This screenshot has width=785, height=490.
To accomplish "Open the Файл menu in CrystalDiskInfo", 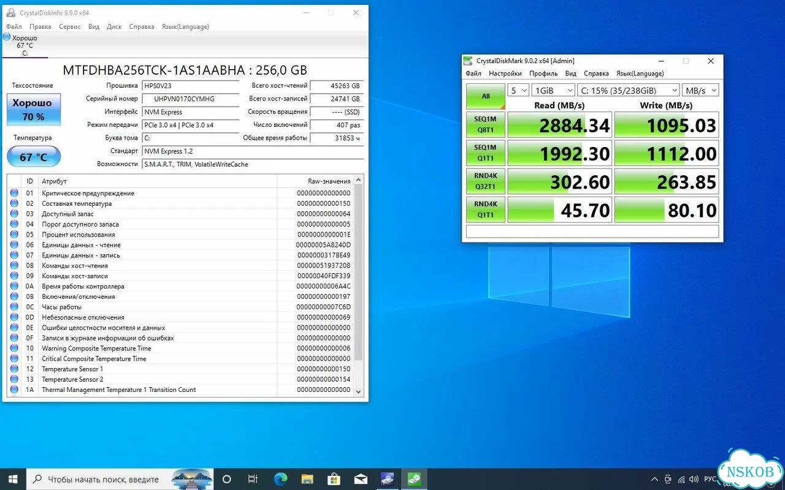I will click(14, 26).
